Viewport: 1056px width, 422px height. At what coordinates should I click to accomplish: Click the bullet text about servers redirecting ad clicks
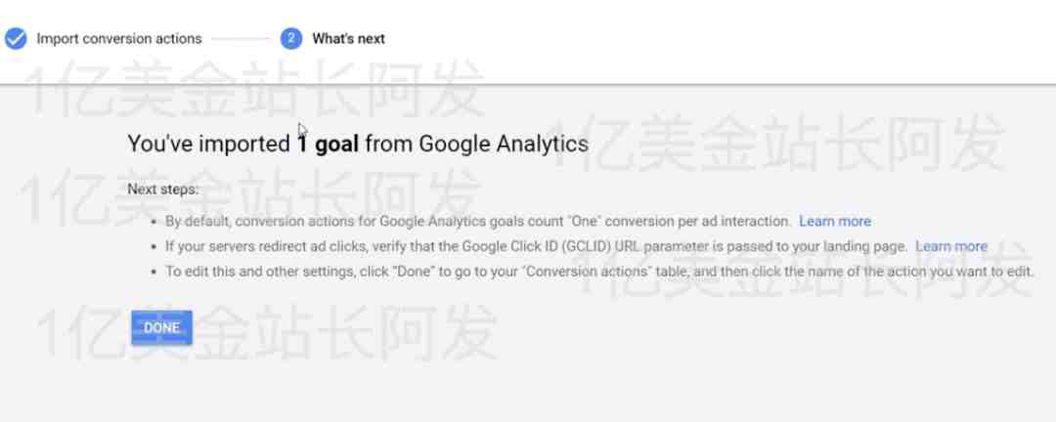537,246
